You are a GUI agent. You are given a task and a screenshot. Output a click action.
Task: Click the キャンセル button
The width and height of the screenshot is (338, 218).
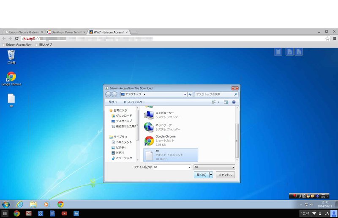pyautogui.click(x=225, y=174)
